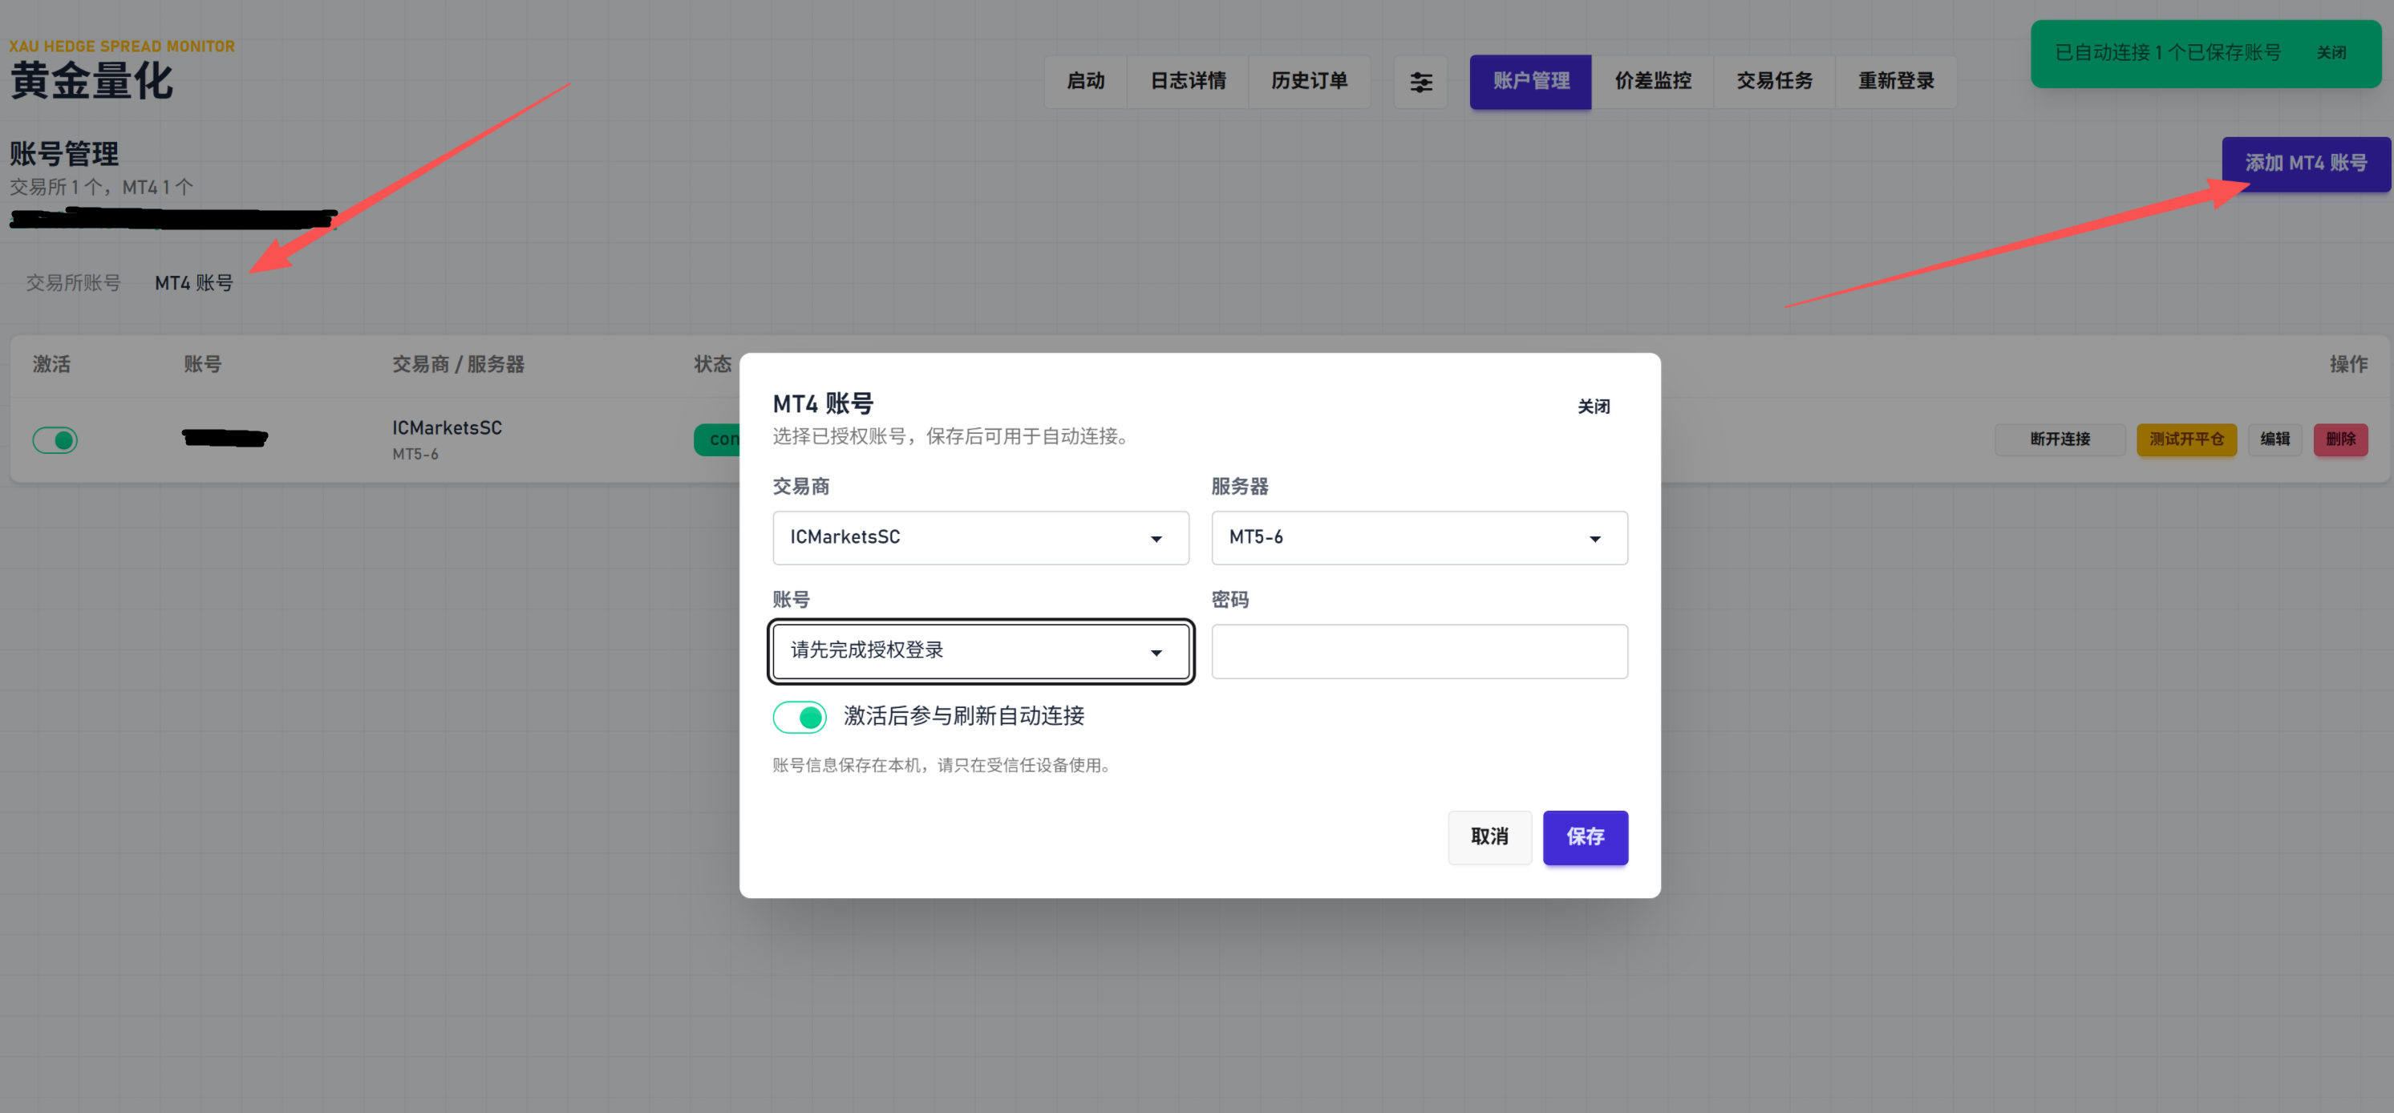2394x1113 pixels.
Task: Open 日志详情 in the top bar
Action: point(1187,82)
